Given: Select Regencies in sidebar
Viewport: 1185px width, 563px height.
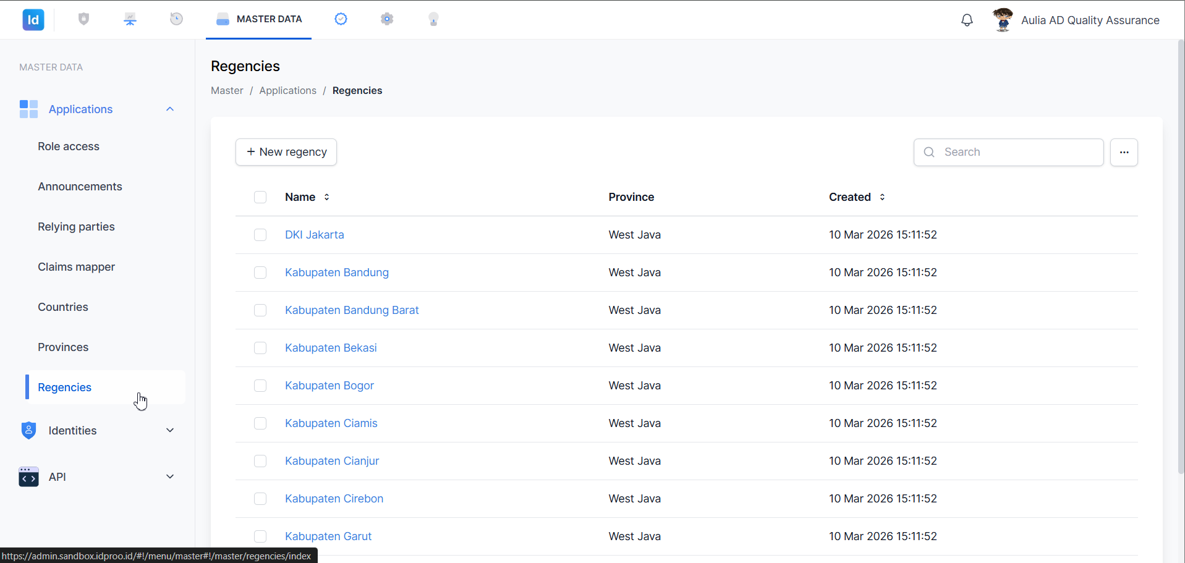Looking at the screenshot, I should 105,387.
